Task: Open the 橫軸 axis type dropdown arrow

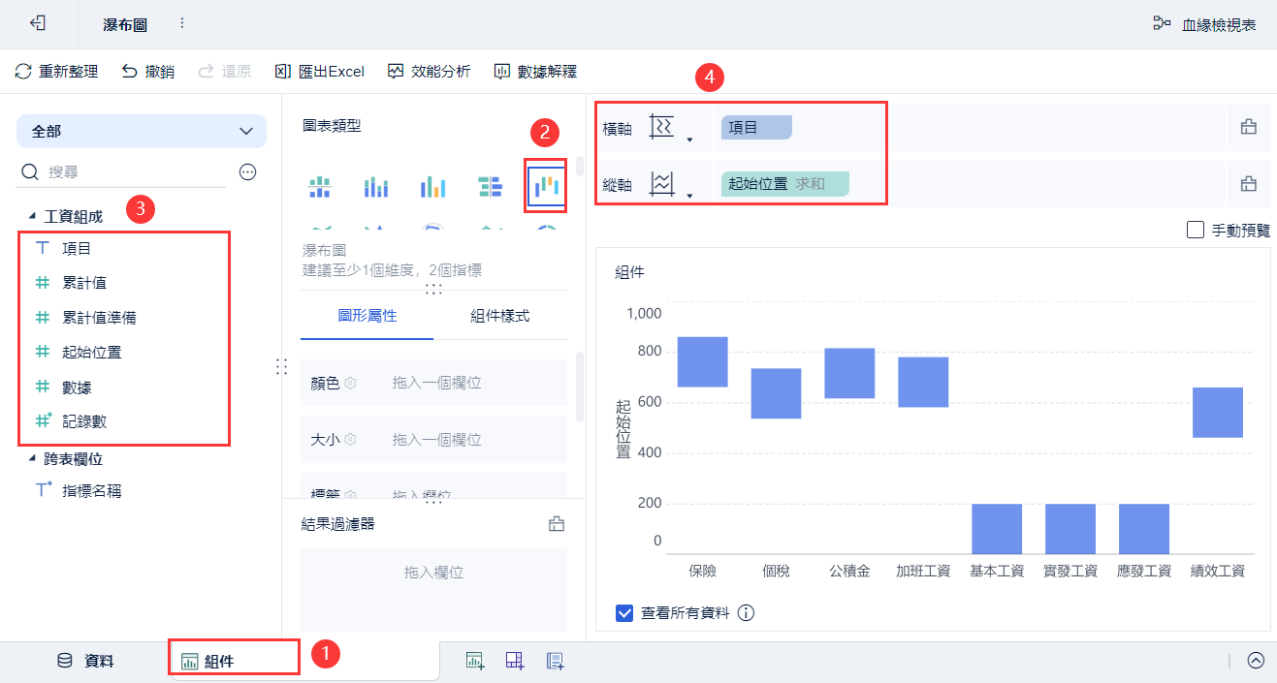Action: click(689, 140)
